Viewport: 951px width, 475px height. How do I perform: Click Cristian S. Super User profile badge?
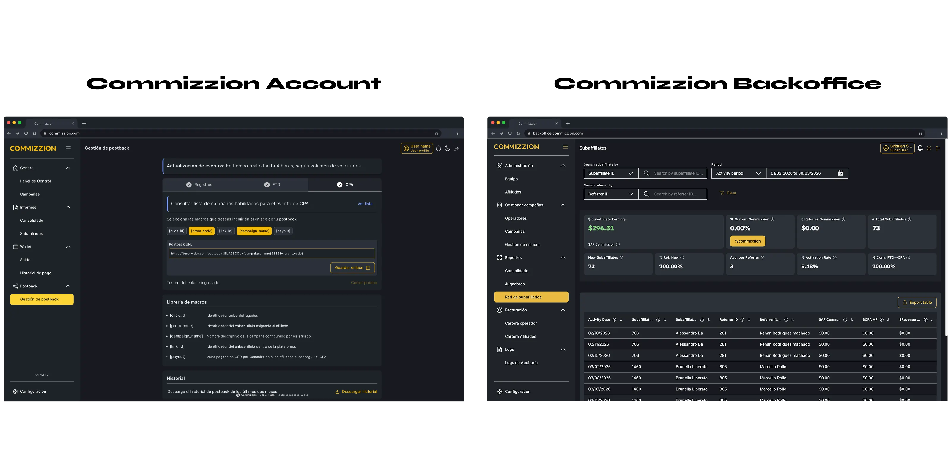tap(897, 148)
